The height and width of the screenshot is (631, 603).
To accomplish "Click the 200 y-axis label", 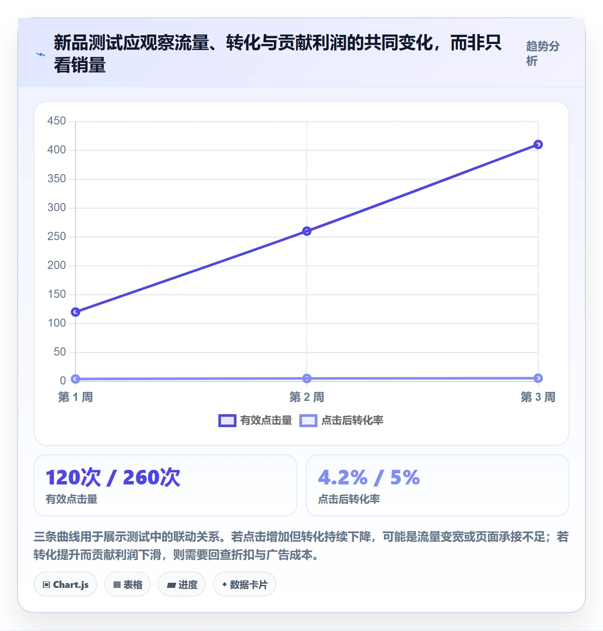I will click(57, 266).
